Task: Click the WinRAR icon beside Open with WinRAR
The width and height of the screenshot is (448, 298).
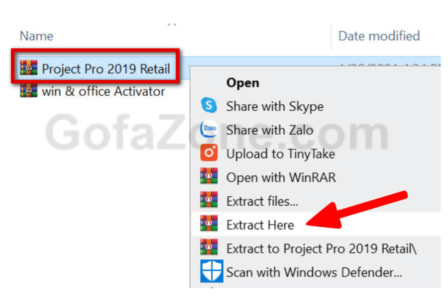Action: [209, 176]
